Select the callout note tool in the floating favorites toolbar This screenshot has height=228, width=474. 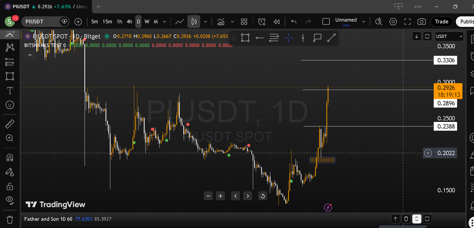(x=317, y=38)
